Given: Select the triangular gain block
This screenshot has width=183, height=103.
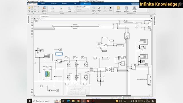Looking at the screenshot, I should (51, 90).
